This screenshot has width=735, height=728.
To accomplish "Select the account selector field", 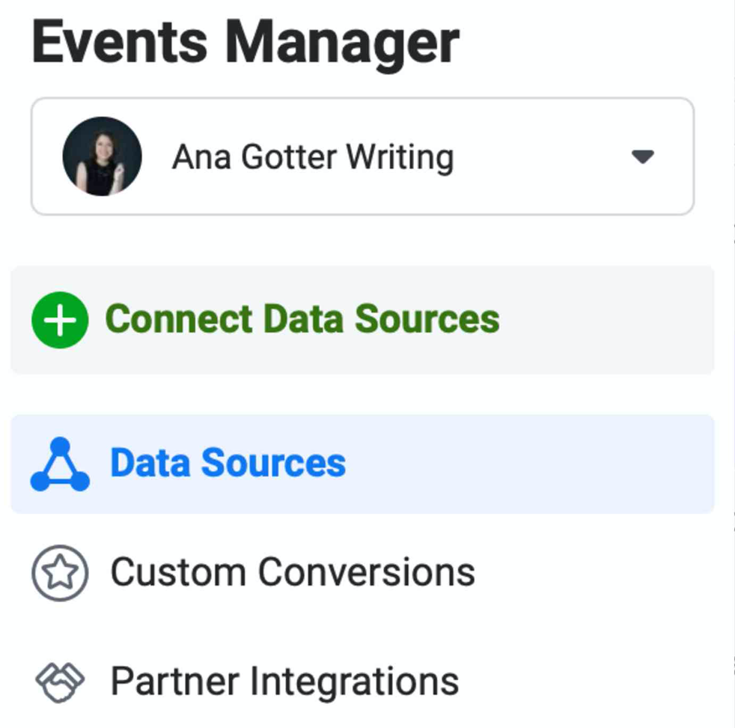I will (x=363, y=156).
